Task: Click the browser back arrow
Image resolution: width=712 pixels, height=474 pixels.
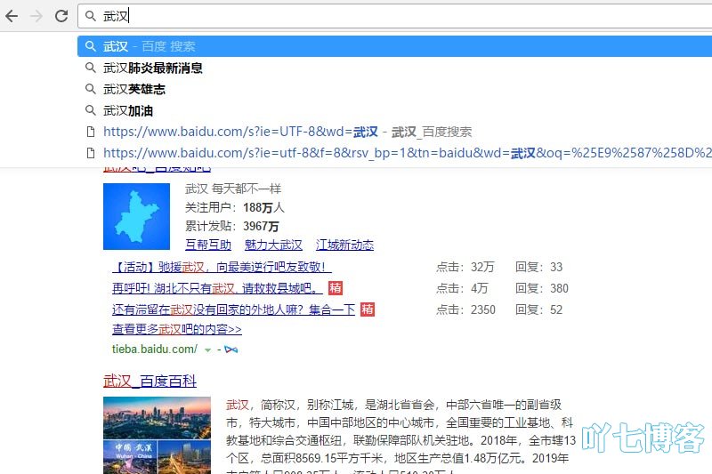Action: click(x=12, y=16)
